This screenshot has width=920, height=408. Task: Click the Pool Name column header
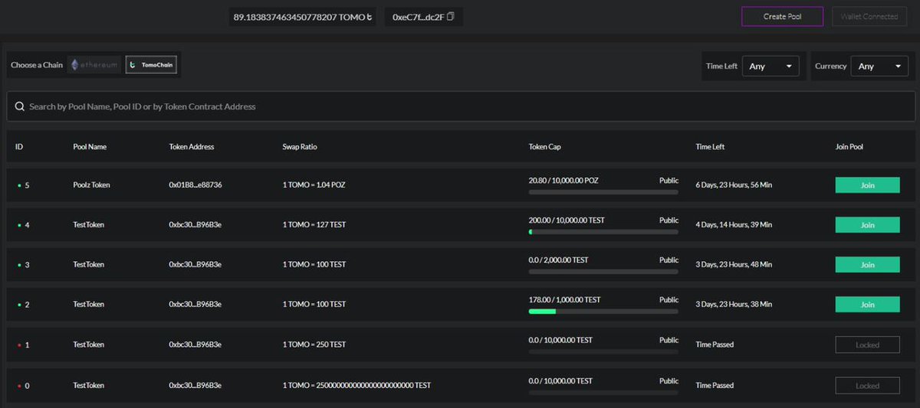pos(90,146)
